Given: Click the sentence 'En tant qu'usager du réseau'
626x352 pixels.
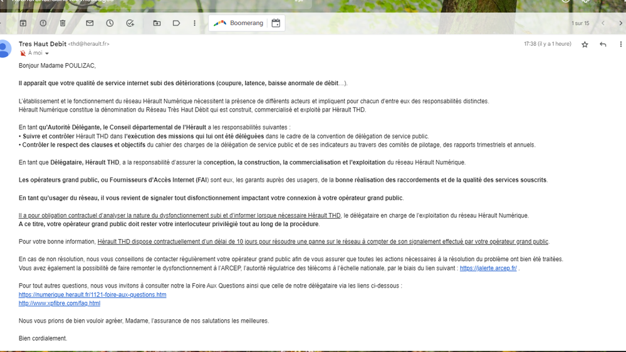Looking at the screenshot, I should coord(211,198).
